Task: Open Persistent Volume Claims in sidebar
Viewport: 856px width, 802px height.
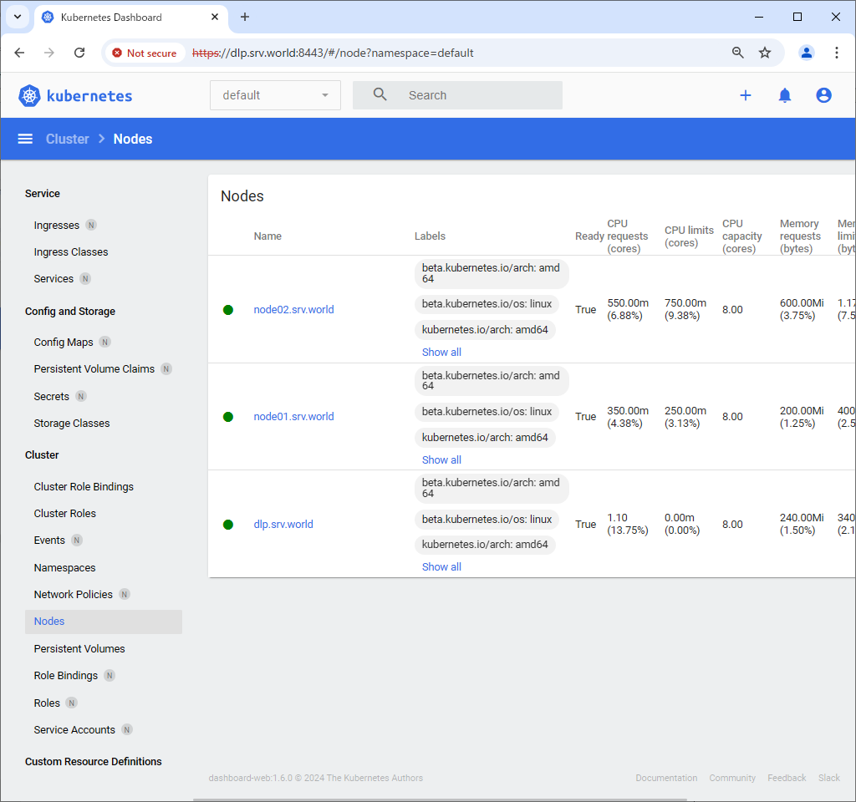Action: click(x=94, y=368)
